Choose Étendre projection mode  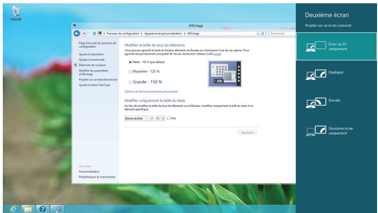coord(336,103)
